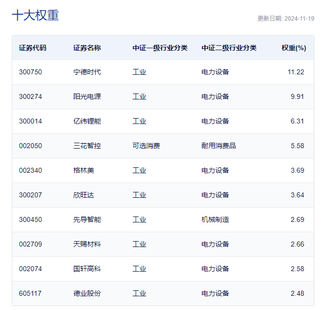Click 电力设备 in the 国轩高科 row

pos(215,269)
